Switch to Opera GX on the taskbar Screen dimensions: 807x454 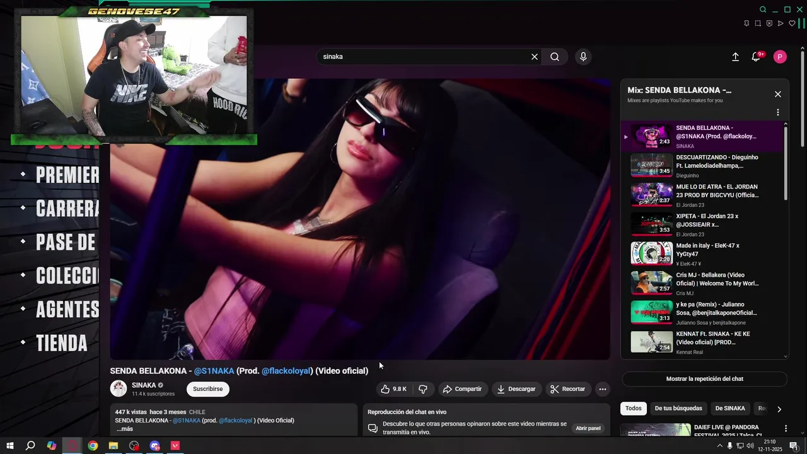(73, 446)
